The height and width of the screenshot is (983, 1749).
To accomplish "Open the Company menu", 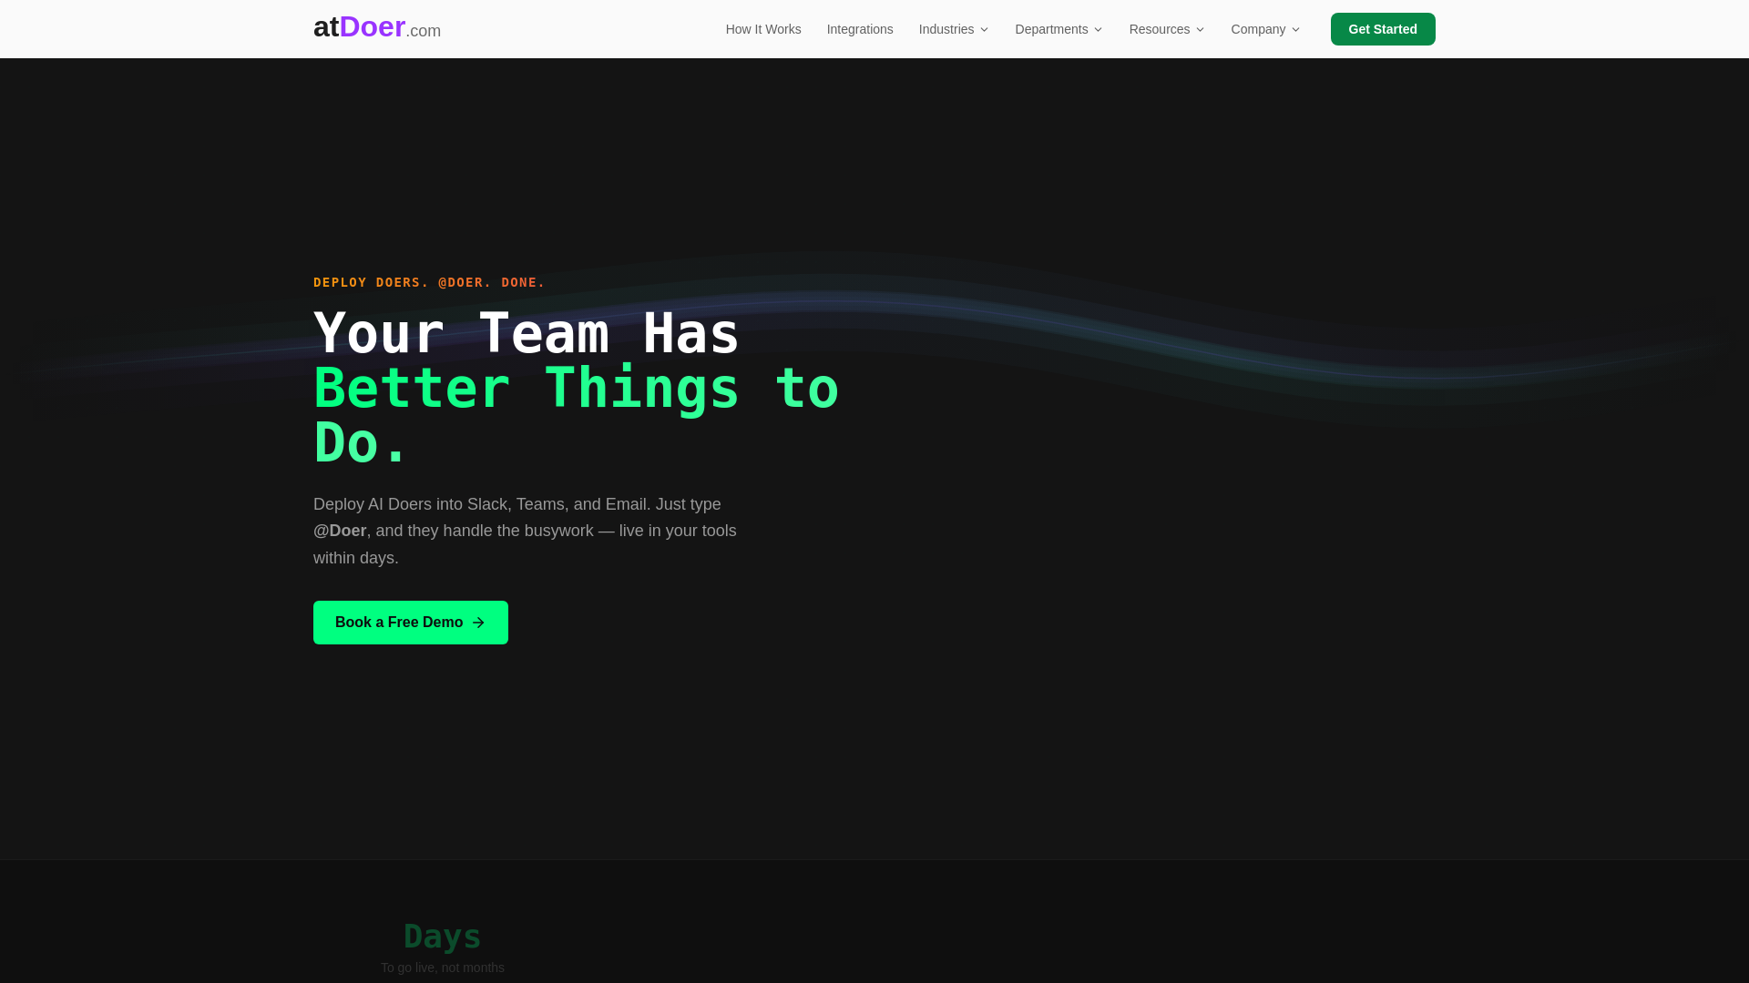I will (1266, 29).
